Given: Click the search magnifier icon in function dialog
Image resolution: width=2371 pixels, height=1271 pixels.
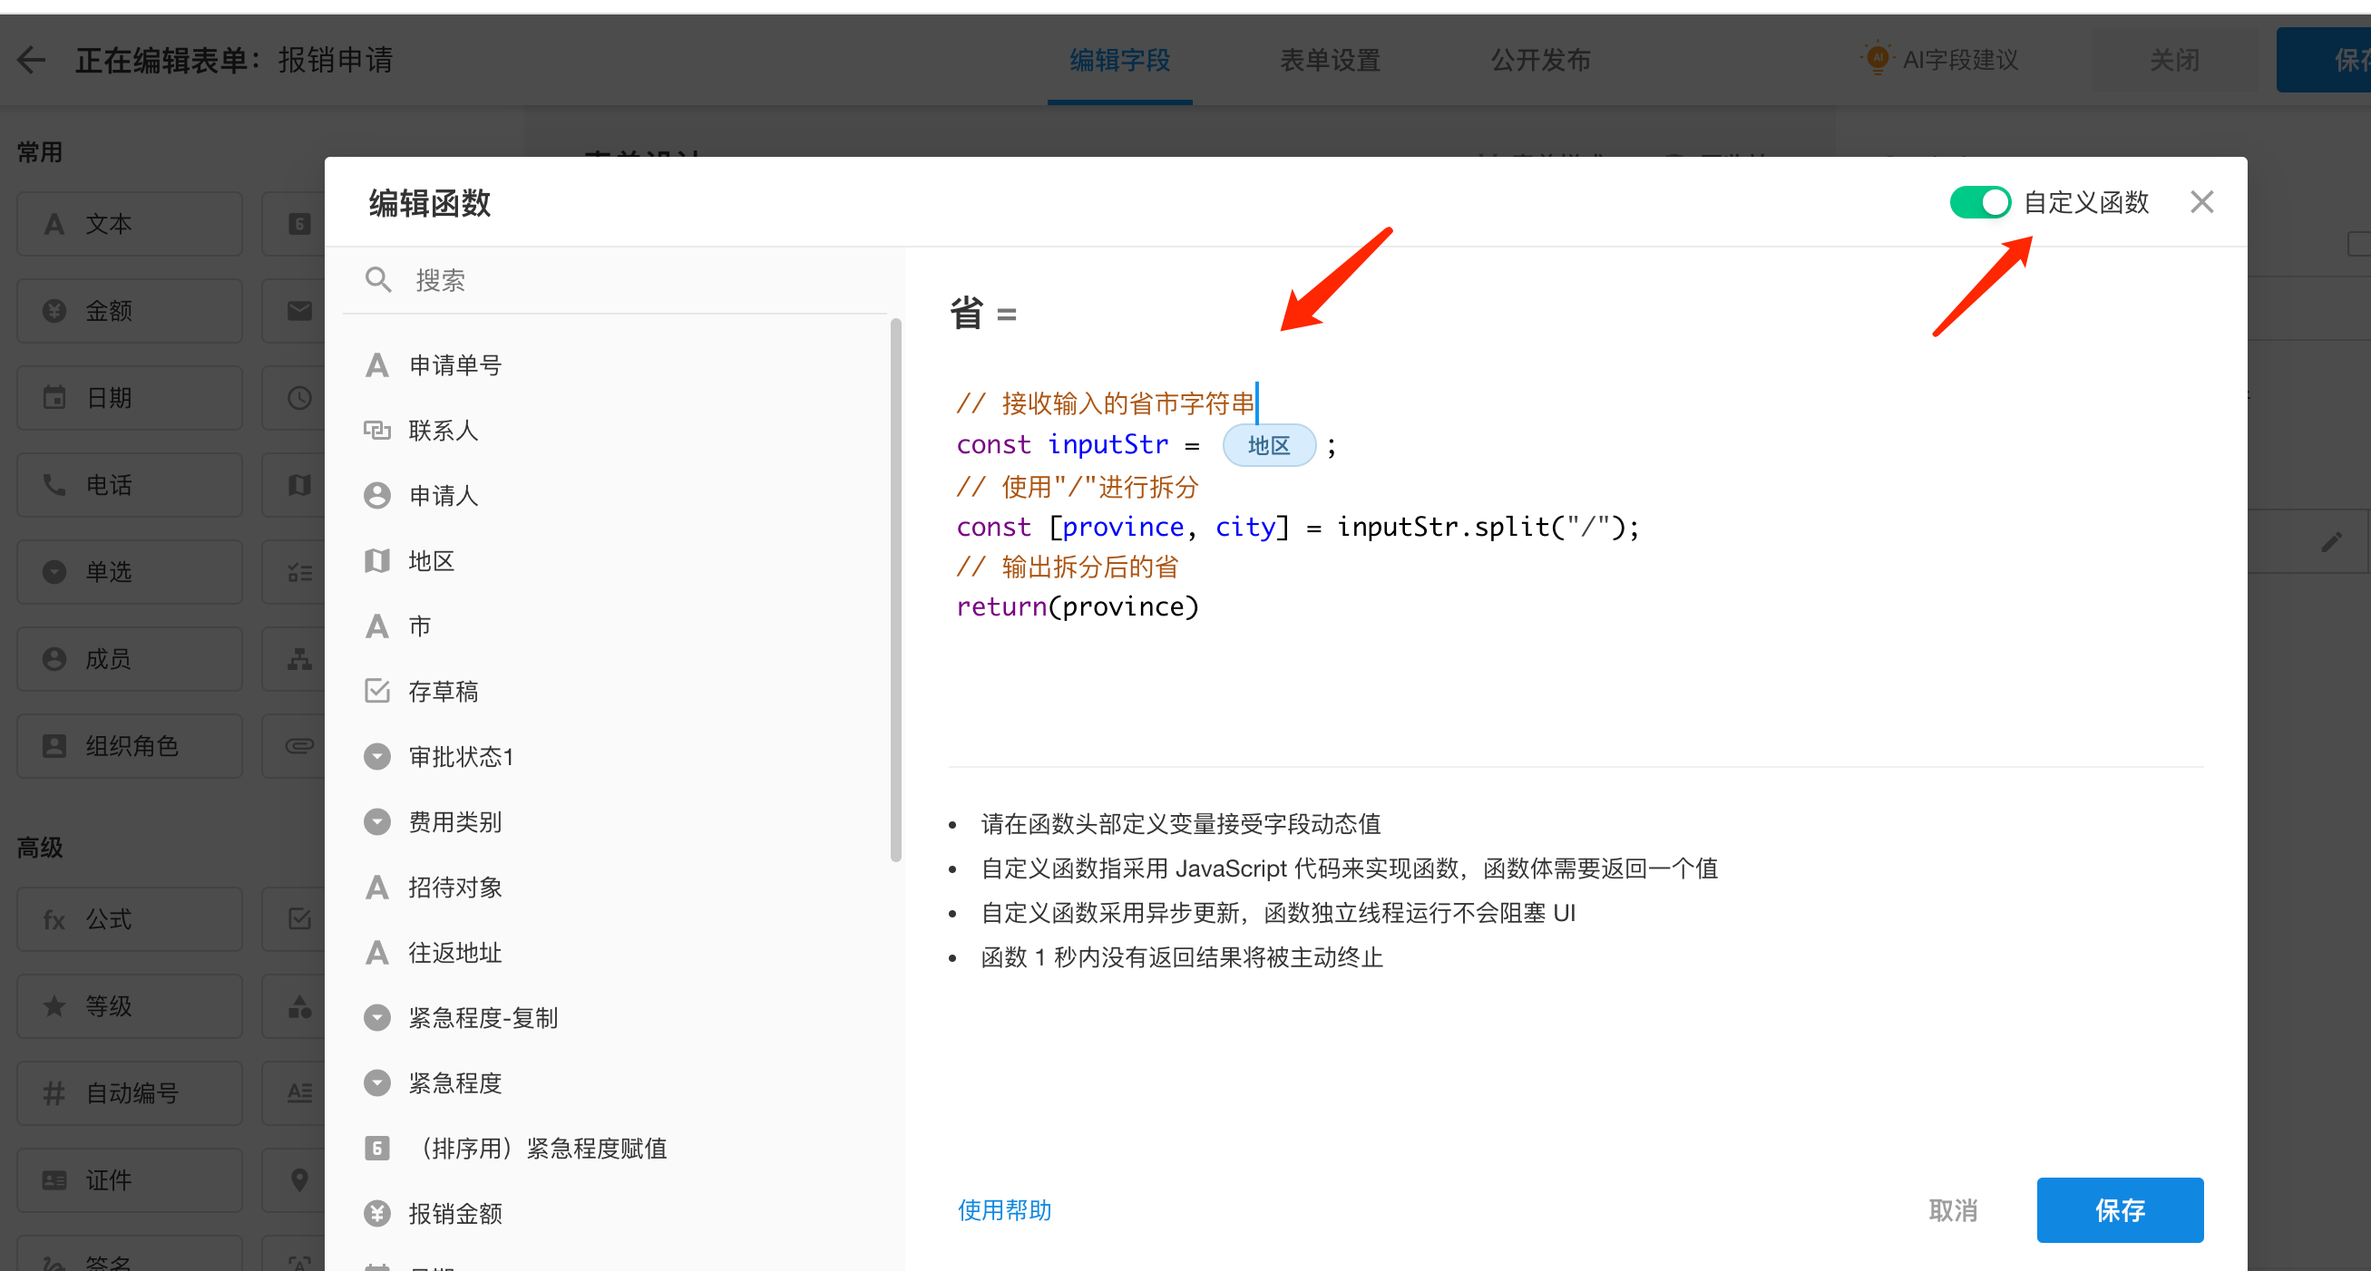Looking at the screenshot, I should point(377,279).
